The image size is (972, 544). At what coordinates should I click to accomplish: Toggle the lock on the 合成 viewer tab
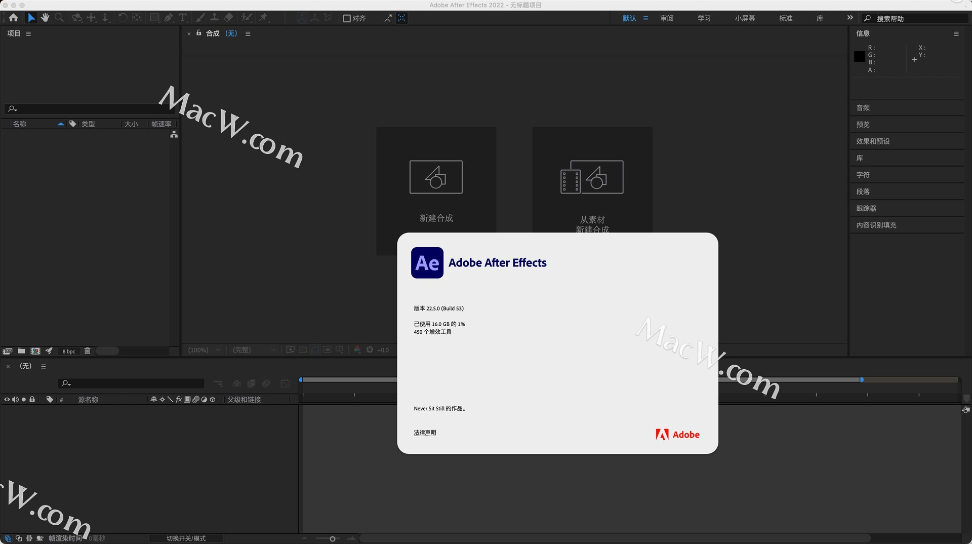coord(199,33)
